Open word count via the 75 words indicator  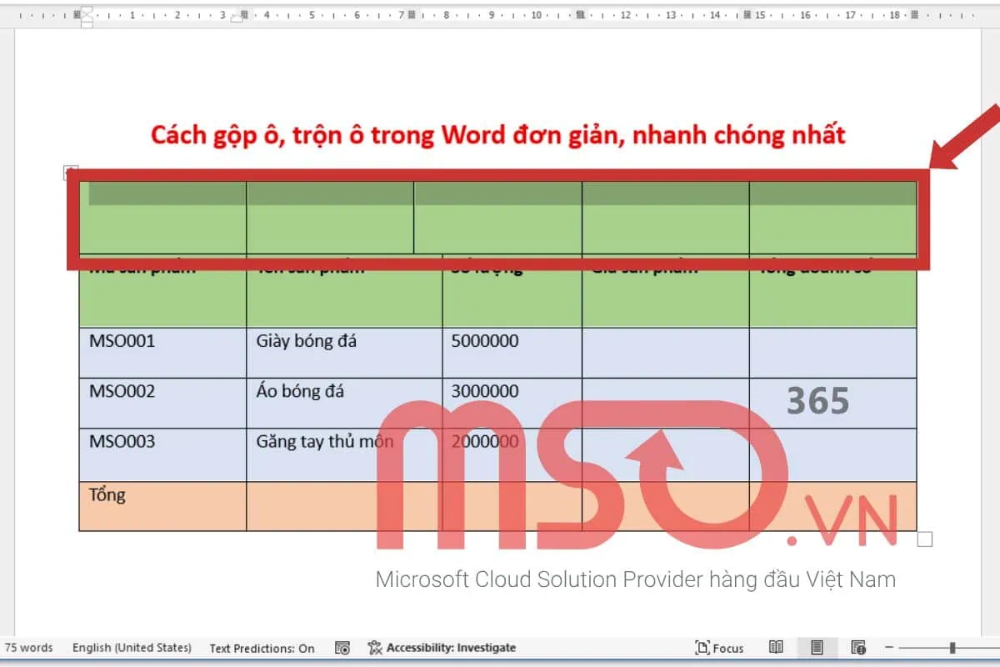tap(29, 648)
